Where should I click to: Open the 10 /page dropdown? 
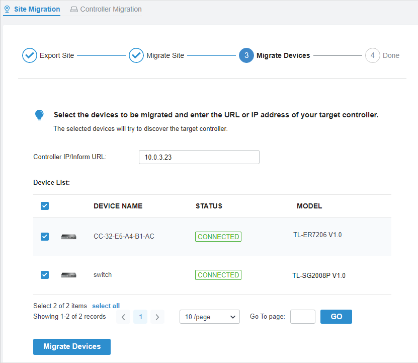[210, 317]
